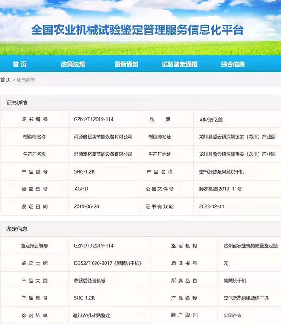Click the 证书详情 breadcrumb item
Viewport: 281px width, 327px height.
coord(26,79)
